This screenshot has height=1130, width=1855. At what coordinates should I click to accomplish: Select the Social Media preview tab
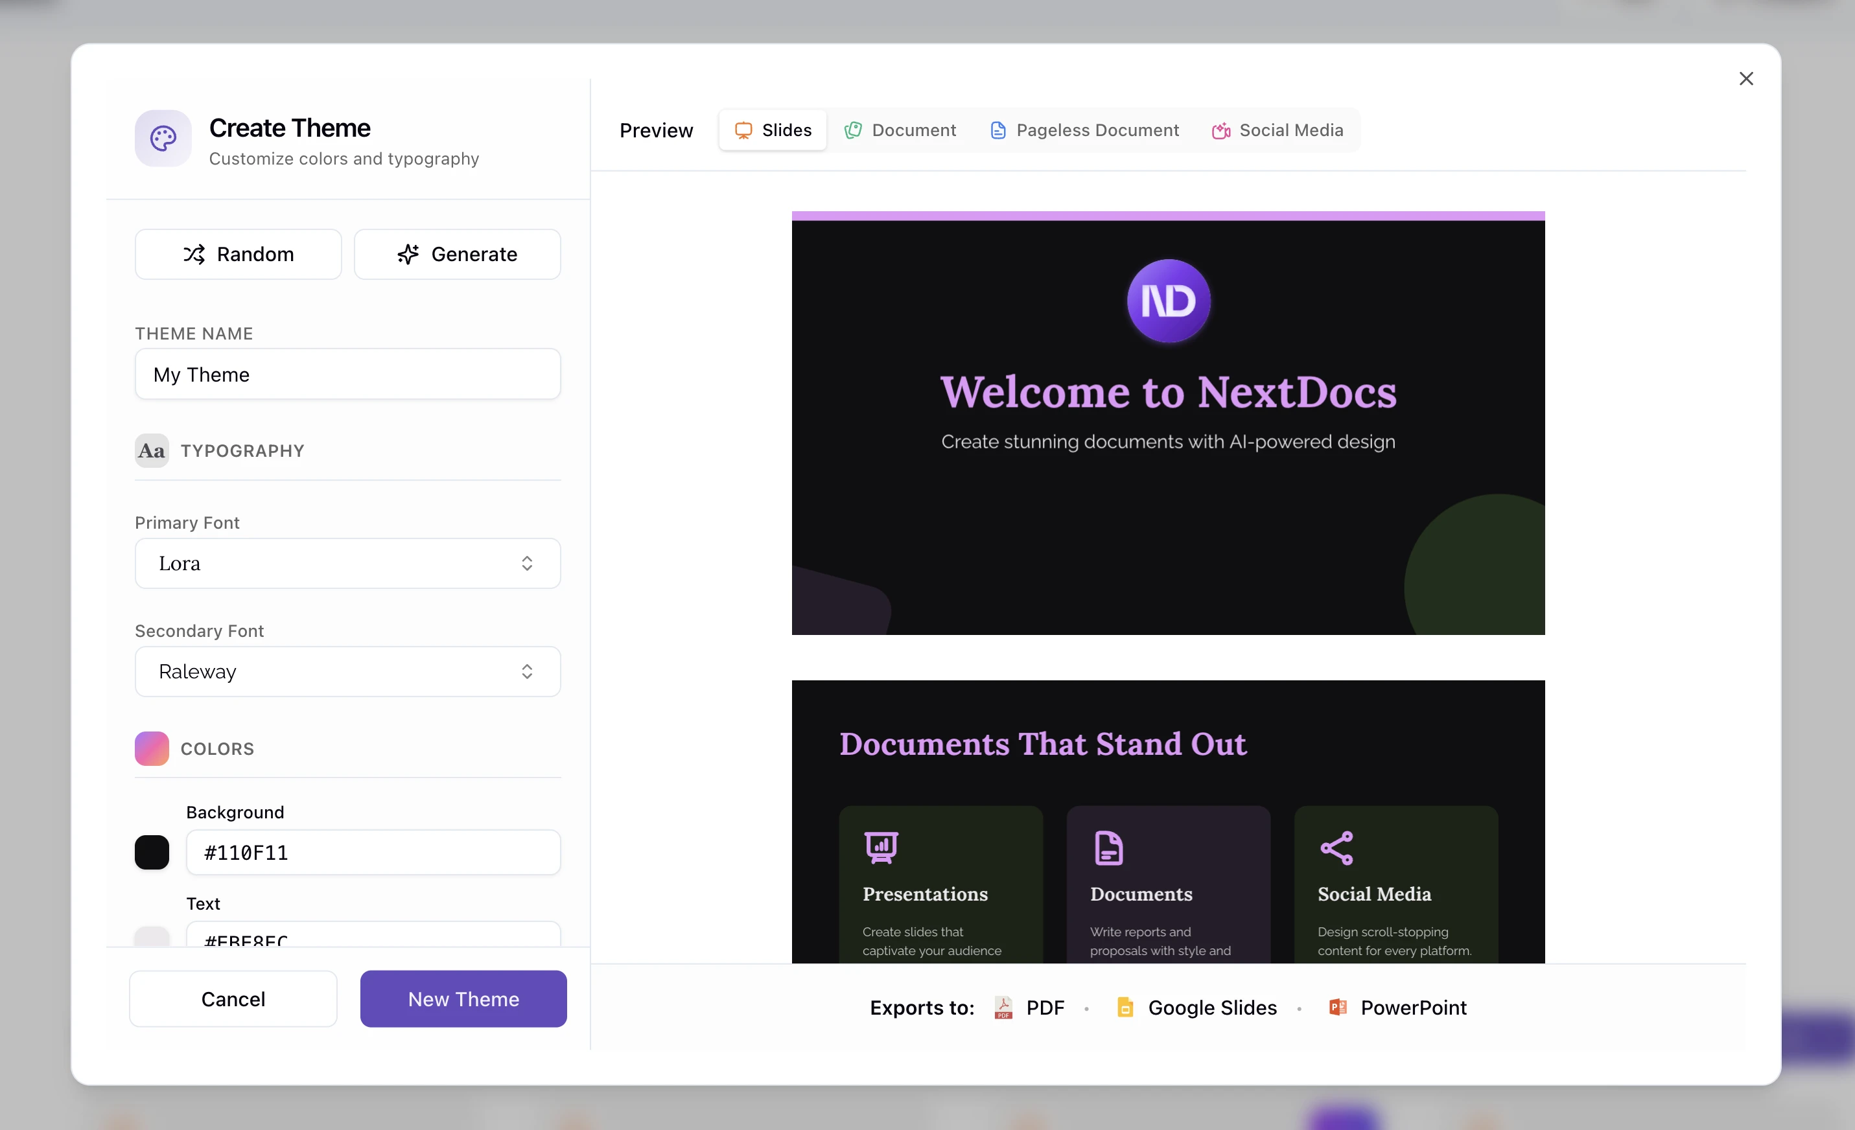(x=1277, y=130)
